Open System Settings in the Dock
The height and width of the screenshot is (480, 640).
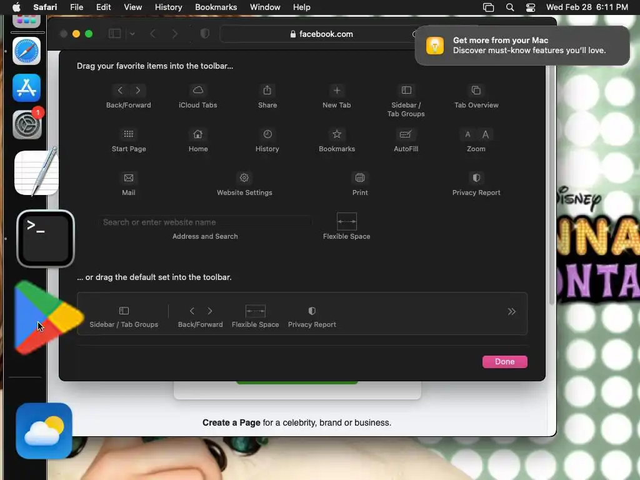26,124
